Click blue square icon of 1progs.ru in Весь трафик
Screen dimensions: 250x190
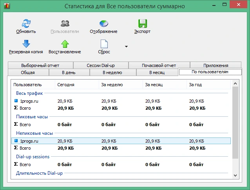click(16, 101)
